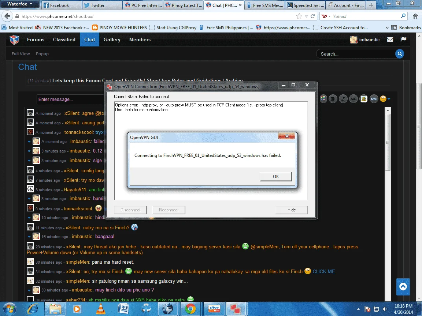The image size is (422, 316).
Task: Expand arrow beside imbaustic may finch message
Action: point(29,290)
